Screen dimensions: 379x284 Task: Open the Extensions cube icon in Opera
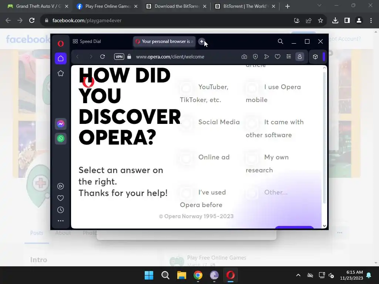click(315, 57)
